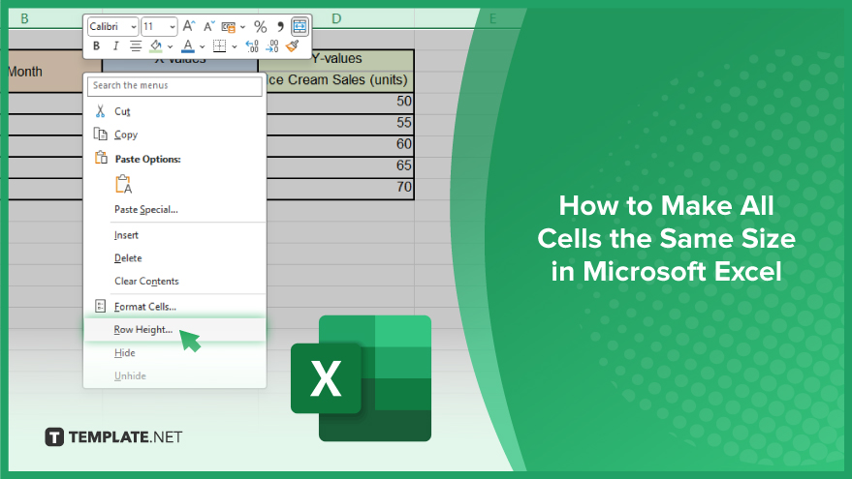Choose Clear Contents
This screenshot has height=479, width=852.
click(x=174, y=281)
